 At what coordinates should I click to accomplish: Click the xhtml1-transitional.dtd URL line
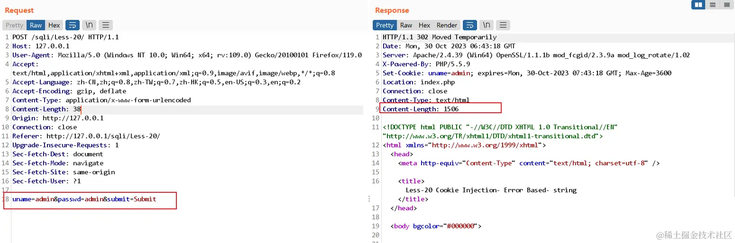pos(493,136)
